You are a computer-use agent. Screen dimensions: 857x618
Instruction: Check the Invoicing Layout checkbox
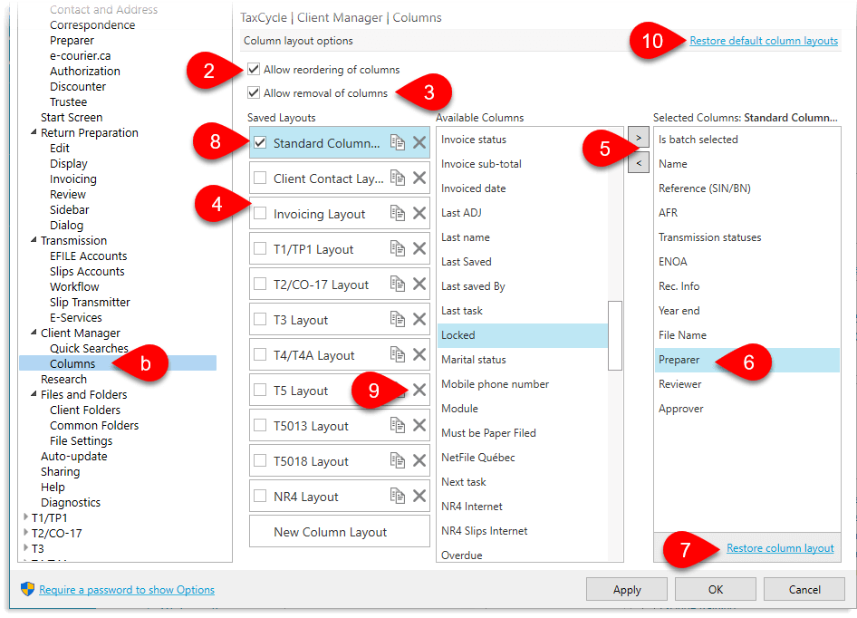[260, 213]
